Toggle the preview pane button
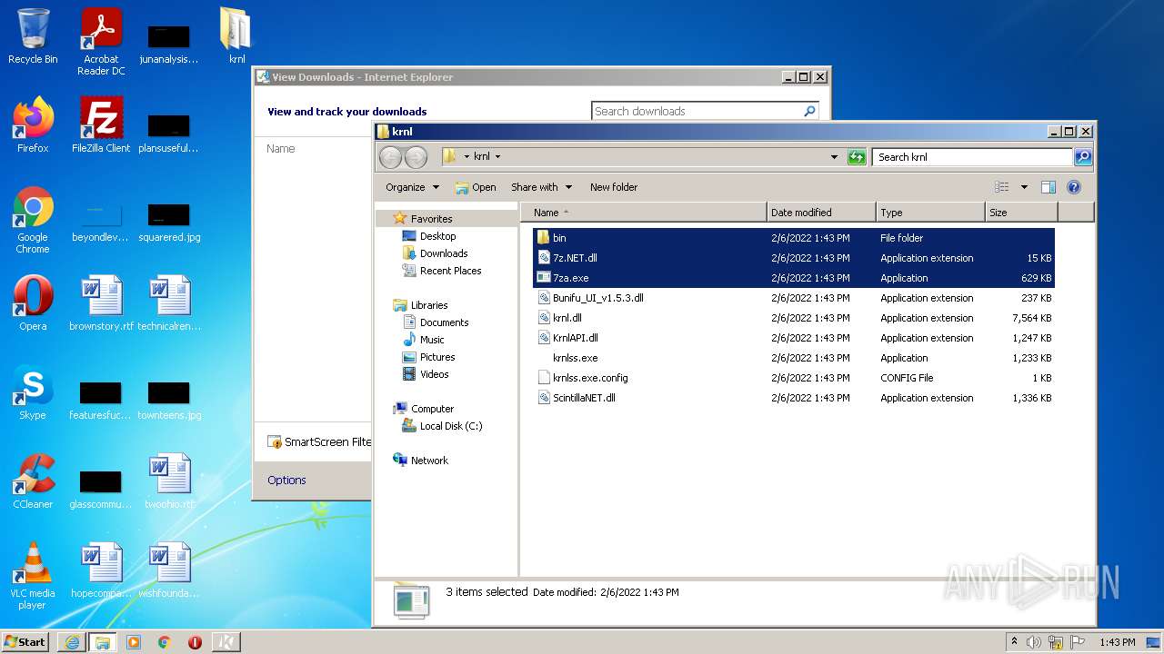Viewport: 1164px width, 654px height. pyautogui.click(x=1048, y=187)
